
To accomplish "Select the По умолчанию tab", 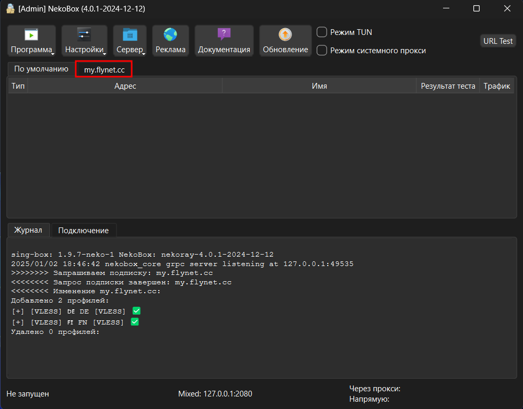I will pos(41,69).
